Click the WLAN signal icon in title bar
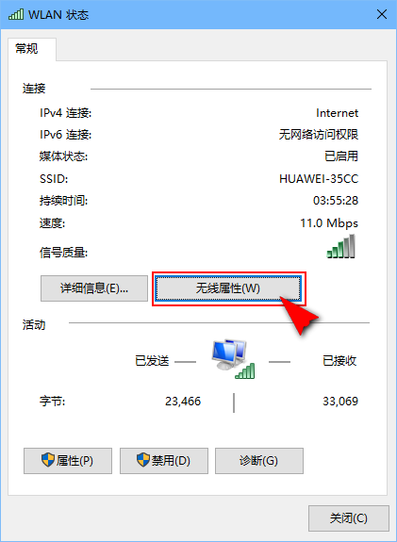This screenshot has width=397, height=542. [16, 14]
